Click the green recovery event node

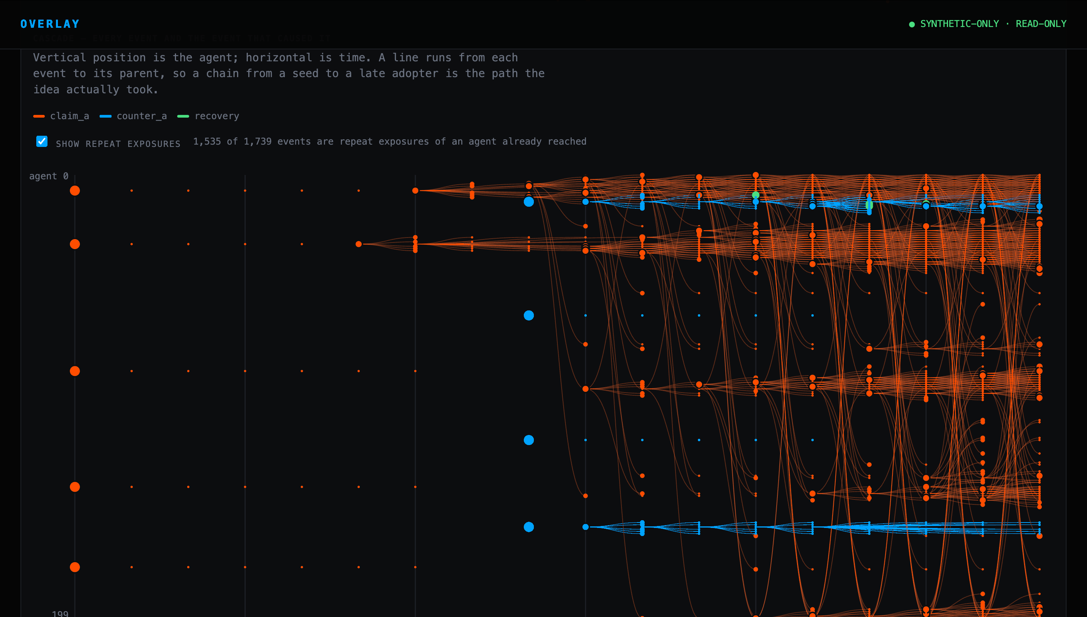click(756, 195)
